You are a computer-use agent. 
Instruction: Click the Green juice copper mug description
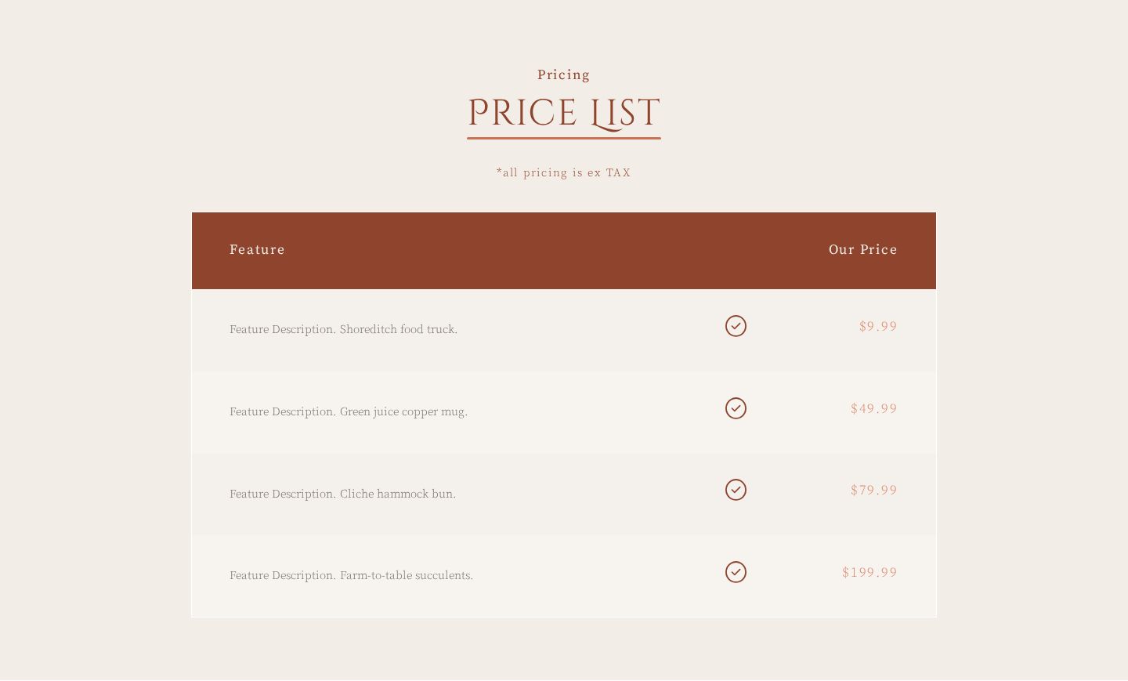click(349, 411)
